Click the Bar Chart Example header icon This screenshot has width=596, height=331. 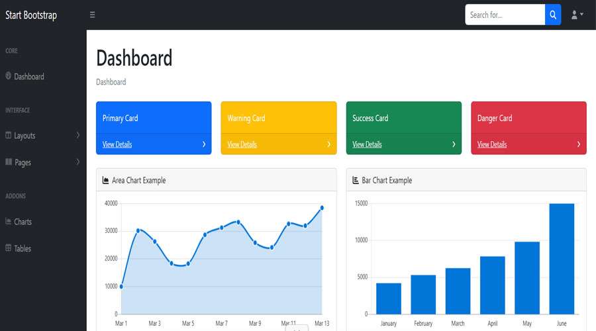tap(356, 180)
